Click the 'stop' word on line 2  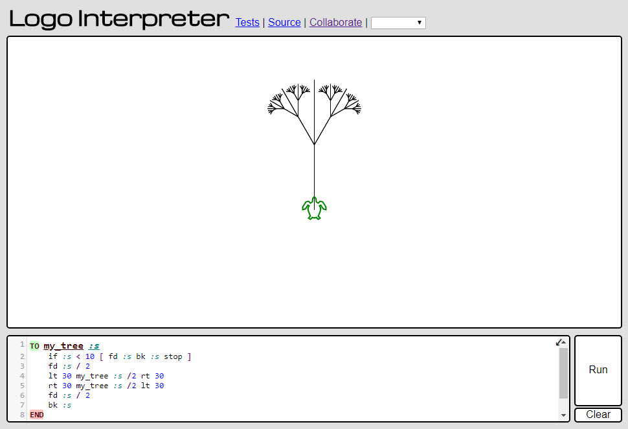pos(173,356)
